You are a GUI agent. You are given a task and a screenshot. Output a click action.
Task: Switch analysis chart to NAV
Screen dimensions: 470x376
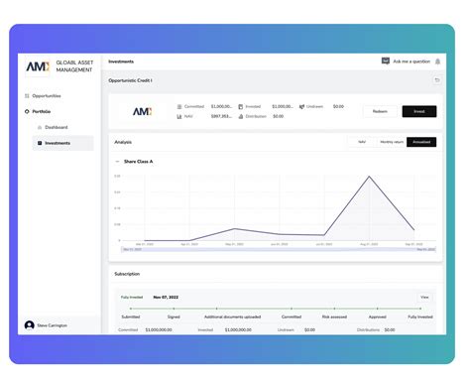coord(362,142)
